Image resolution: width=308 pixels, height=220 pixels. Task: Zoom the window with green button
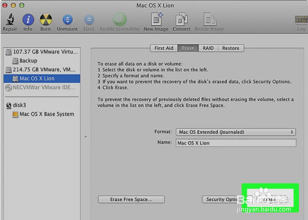(x=22, y=5)
